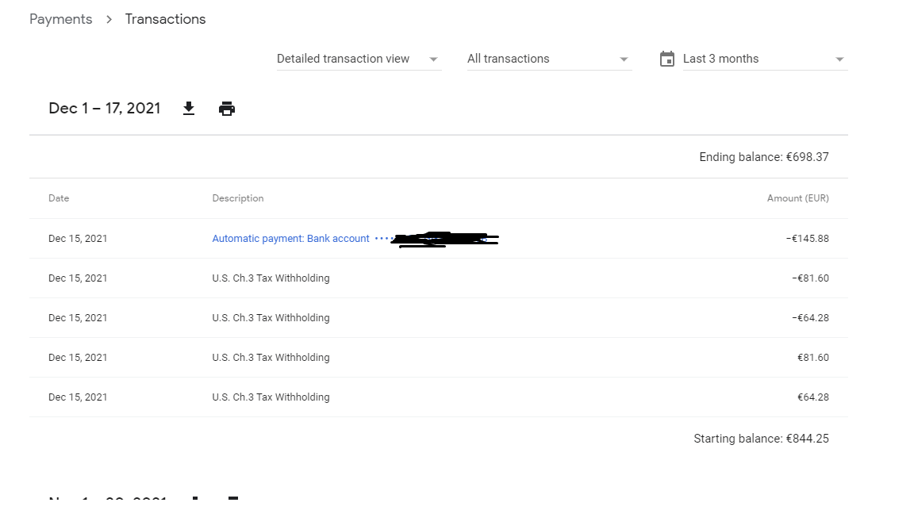Expand the All transactions filter arrow
Screen dimensions: 914x514
[x=624, y=59]
